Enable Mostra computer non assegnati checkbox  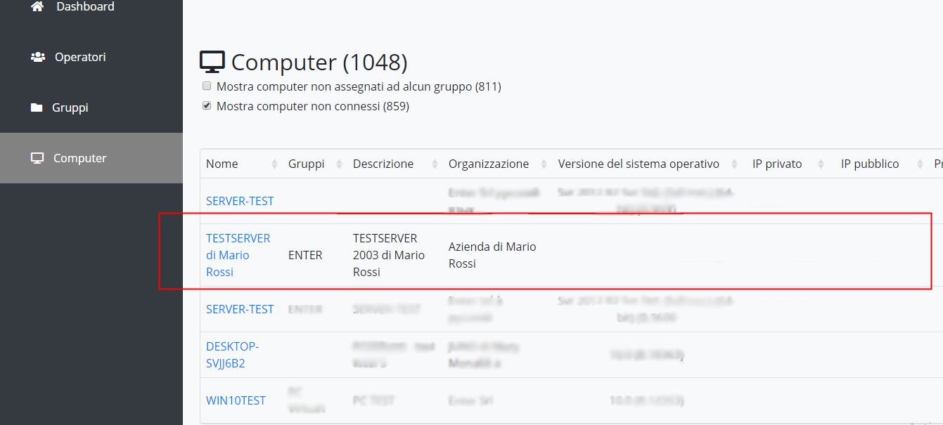(x=207, y=86)
